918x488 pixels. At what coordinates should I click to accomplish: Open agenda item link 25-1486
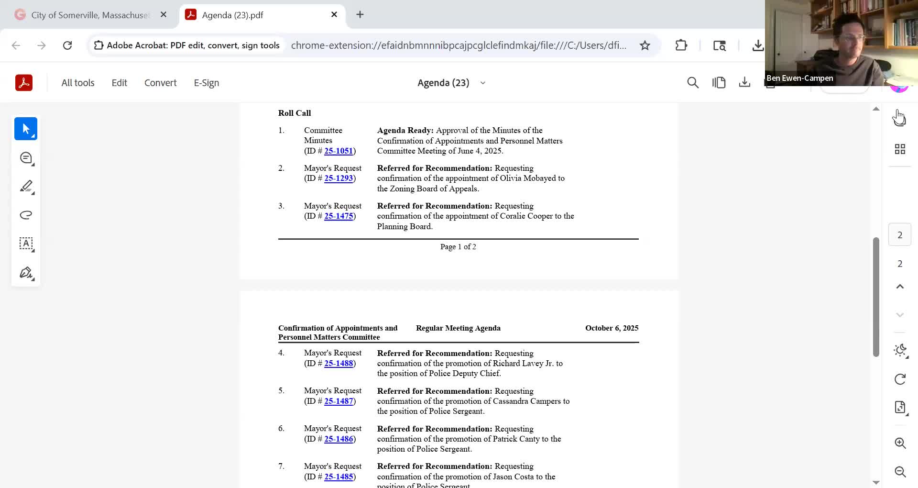coord(339,439)
